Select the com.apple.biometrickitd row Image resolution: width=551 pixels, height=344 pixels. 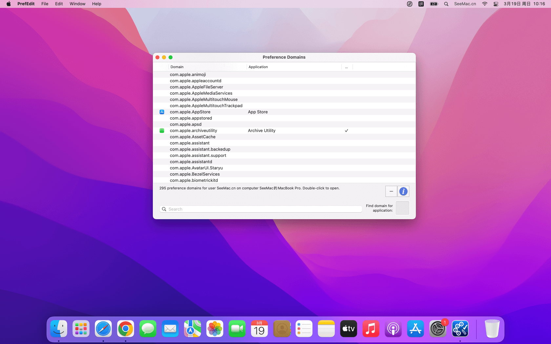click(x=284, y=181)
